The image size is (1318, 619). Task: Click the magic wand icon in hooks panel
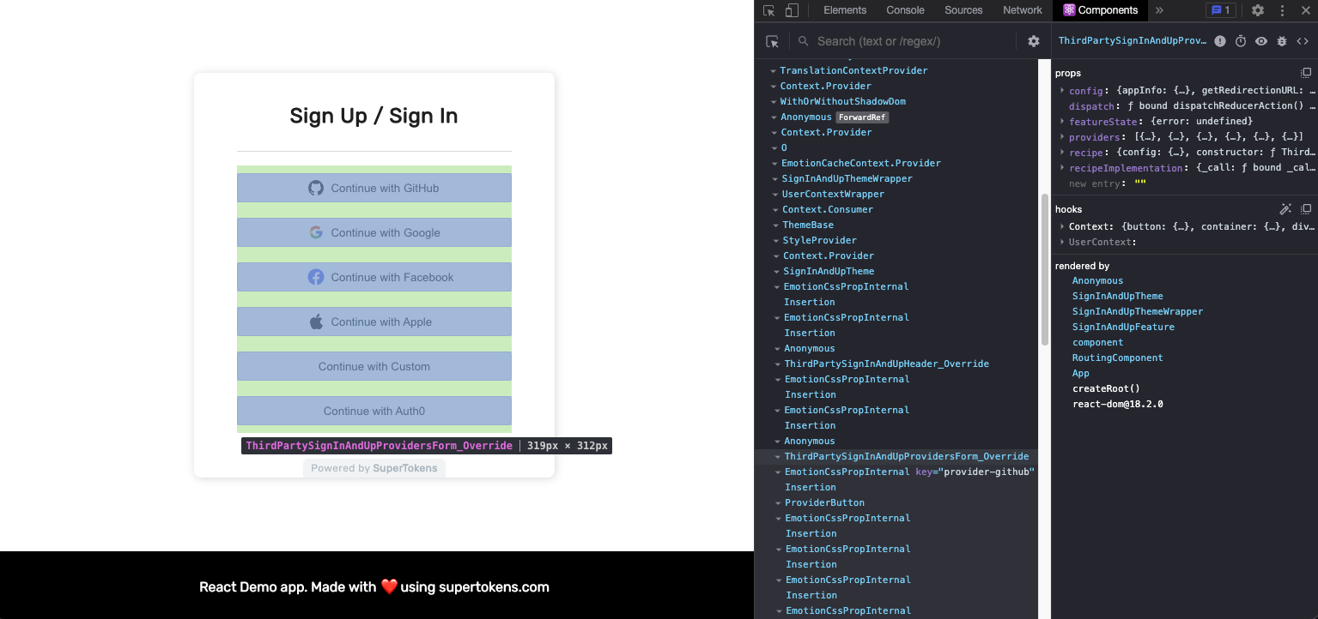coord(1285,208)
